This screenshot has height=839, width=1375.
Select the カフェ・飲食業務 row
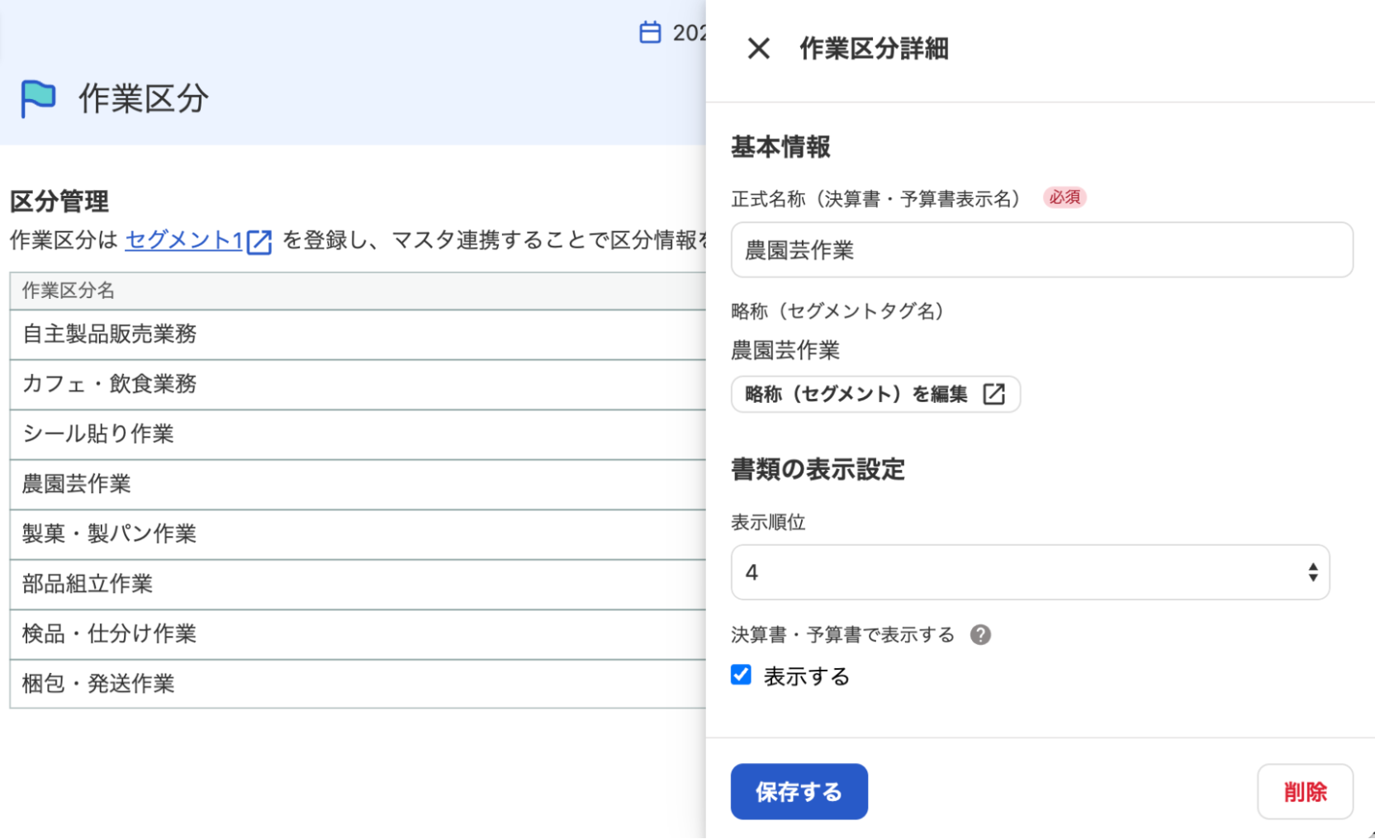tap(358, 384)
